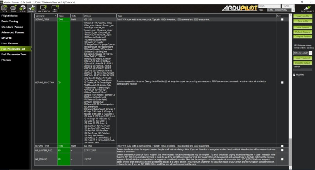This screenshot has height=170, width=315.
Task: Select the SERVO6_TRIM command cell
Action: pos(46,146)
